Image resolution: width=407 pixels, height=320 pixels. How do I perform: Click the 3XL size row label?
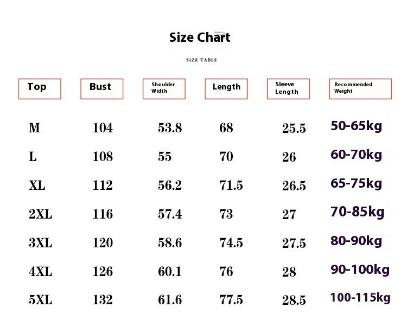point(40,243)
